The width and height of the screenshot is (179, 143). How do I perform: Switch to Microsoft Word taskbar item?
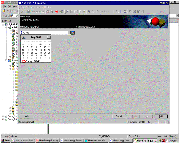point(96,141)
